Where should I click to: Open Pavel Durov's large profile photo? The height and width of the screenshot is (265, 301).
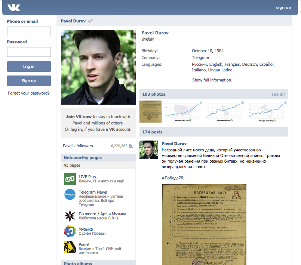(x=98, y=67)
